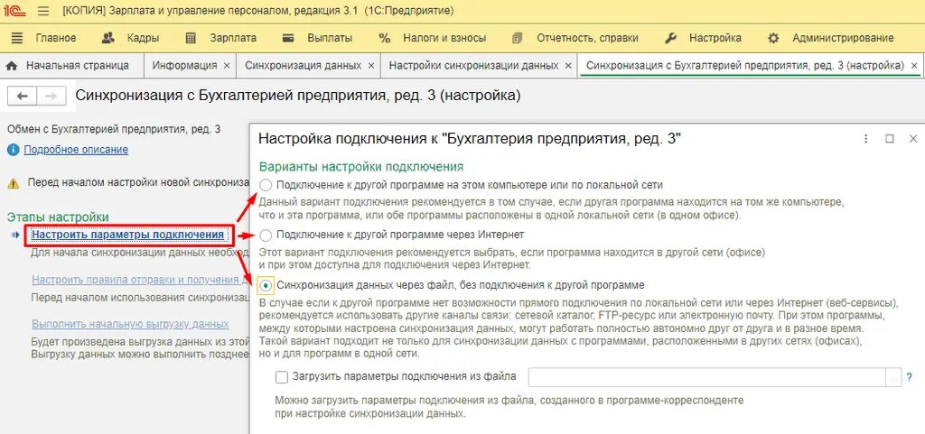925x434 pixels.
Task: Open the hamburger main menu in title bar
Action: (43, 11)
